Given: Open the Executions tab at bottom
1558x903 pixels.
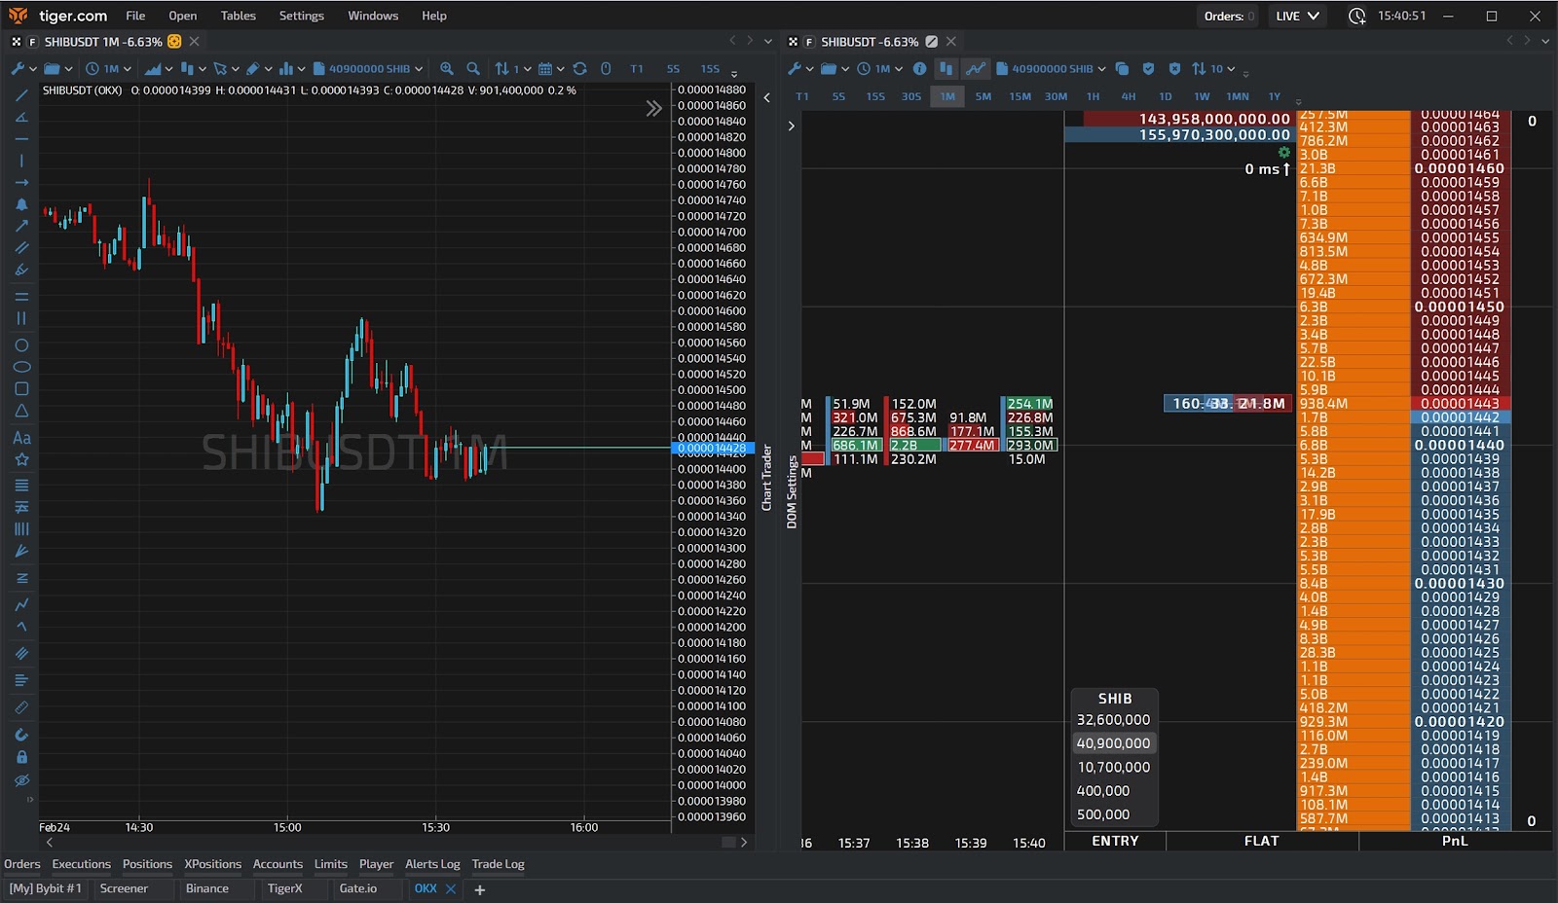Looking at the screenshot, I should coord(81,864).
